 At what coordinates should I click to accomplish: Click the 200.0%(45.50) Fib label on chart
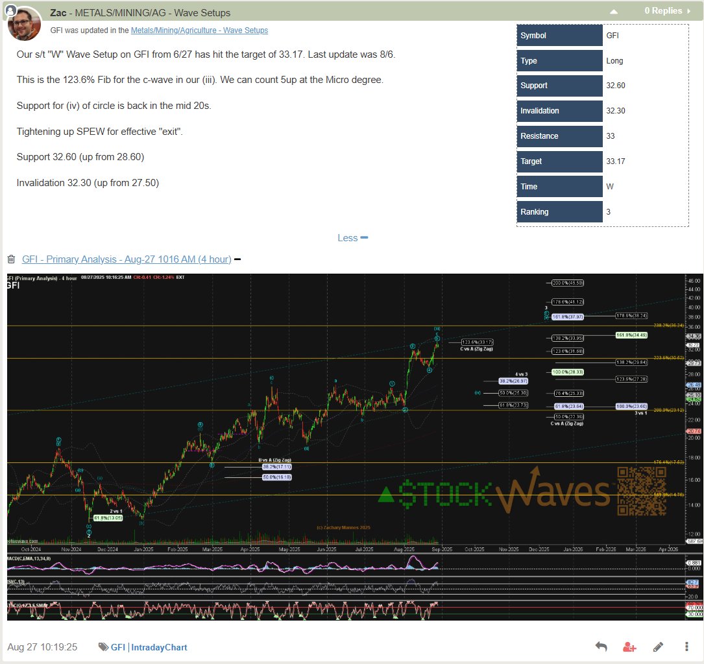click(568, 283)
